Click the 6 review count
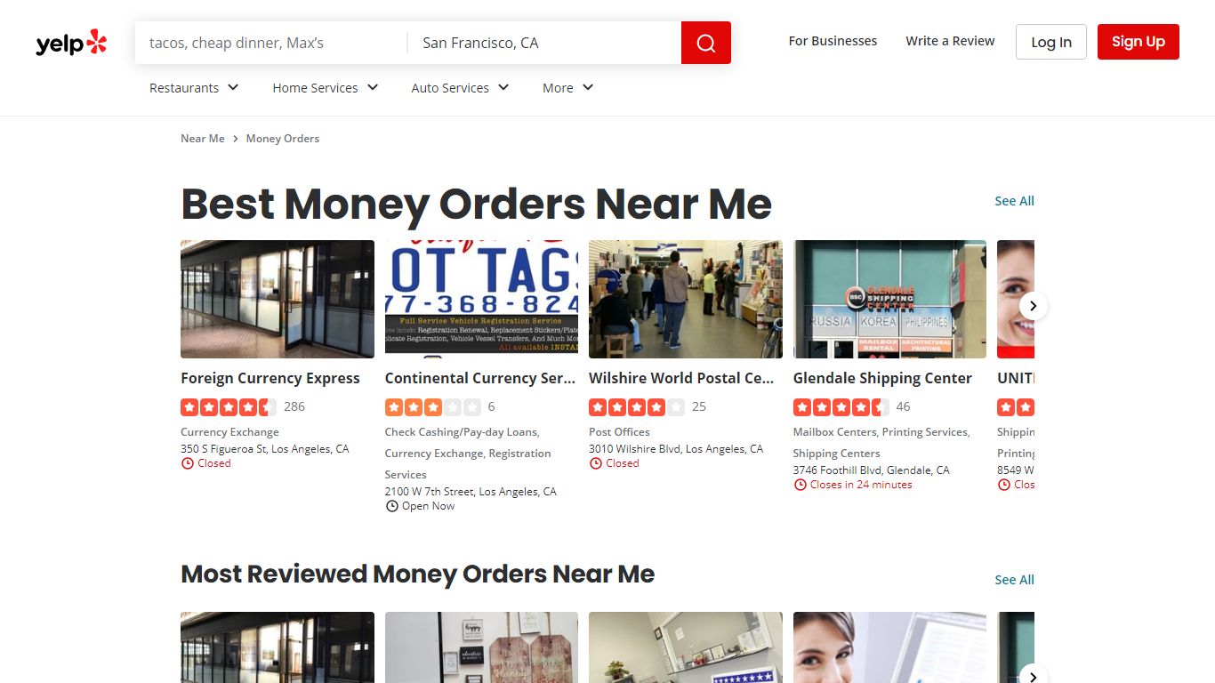 pyautogui.click(x=491, y=406)
